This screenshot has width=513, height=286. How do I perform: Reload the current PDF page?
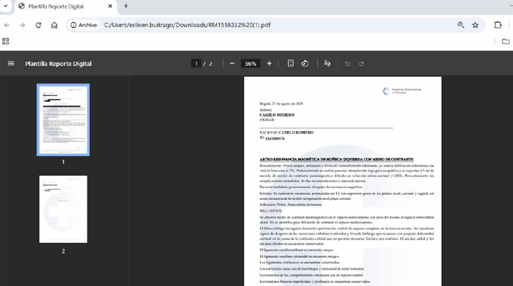coord(39,25)
